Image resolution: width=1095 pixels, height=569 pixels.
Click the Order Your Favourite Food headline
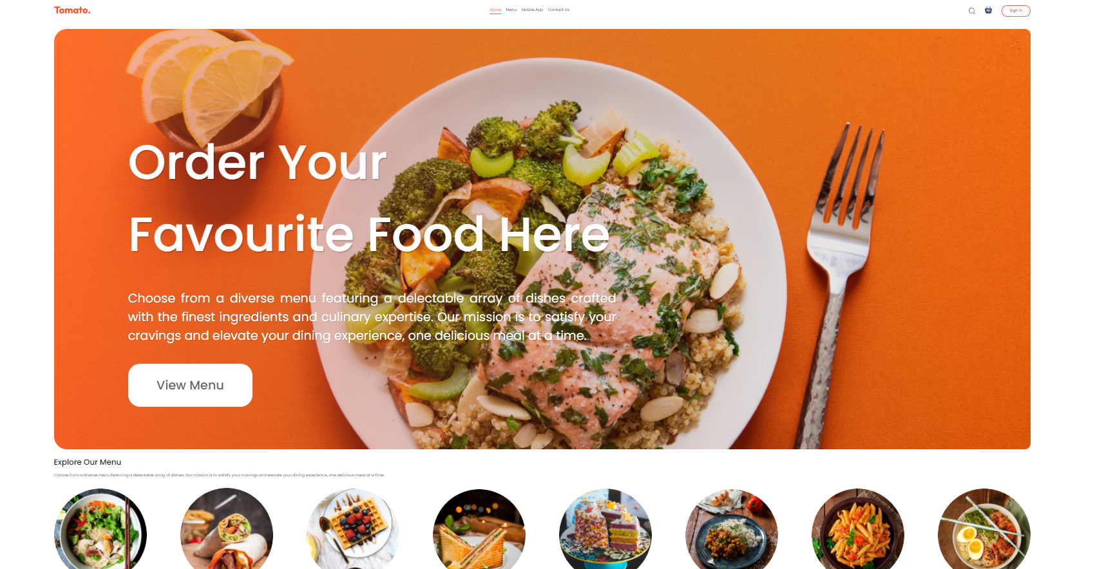click(368, 198)
